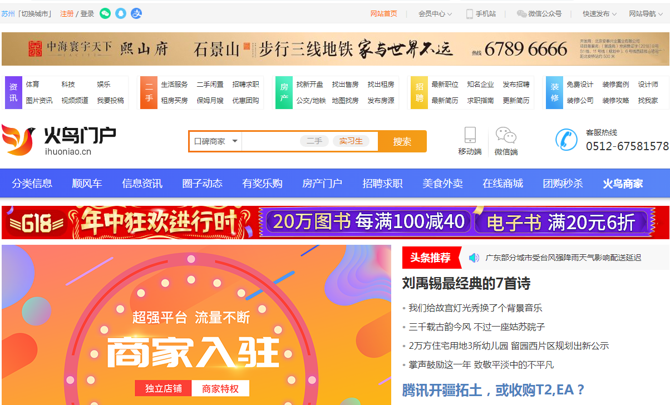
Task: Open the 分类信息 nav tab
Action: point(32,184)
